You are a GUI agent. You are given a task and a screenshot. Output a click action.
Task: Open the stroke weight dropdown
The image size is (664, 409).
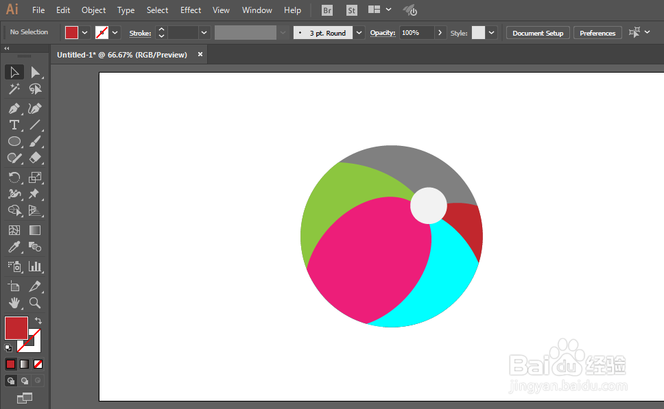tap(204, 33)
